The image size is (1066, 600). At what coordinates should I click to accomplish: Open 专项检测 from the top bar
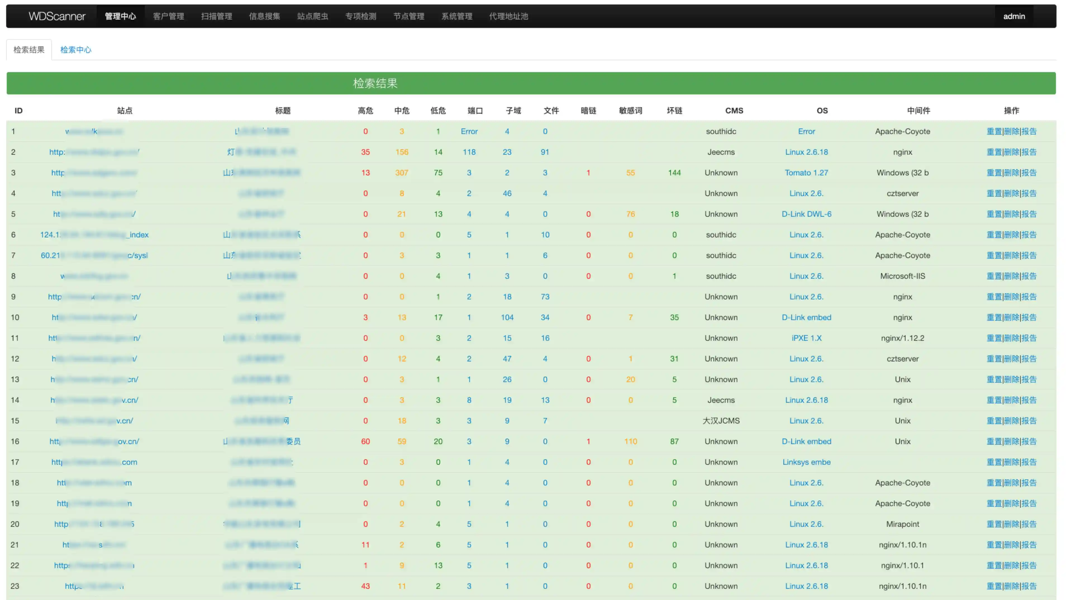tap(360, 16)
